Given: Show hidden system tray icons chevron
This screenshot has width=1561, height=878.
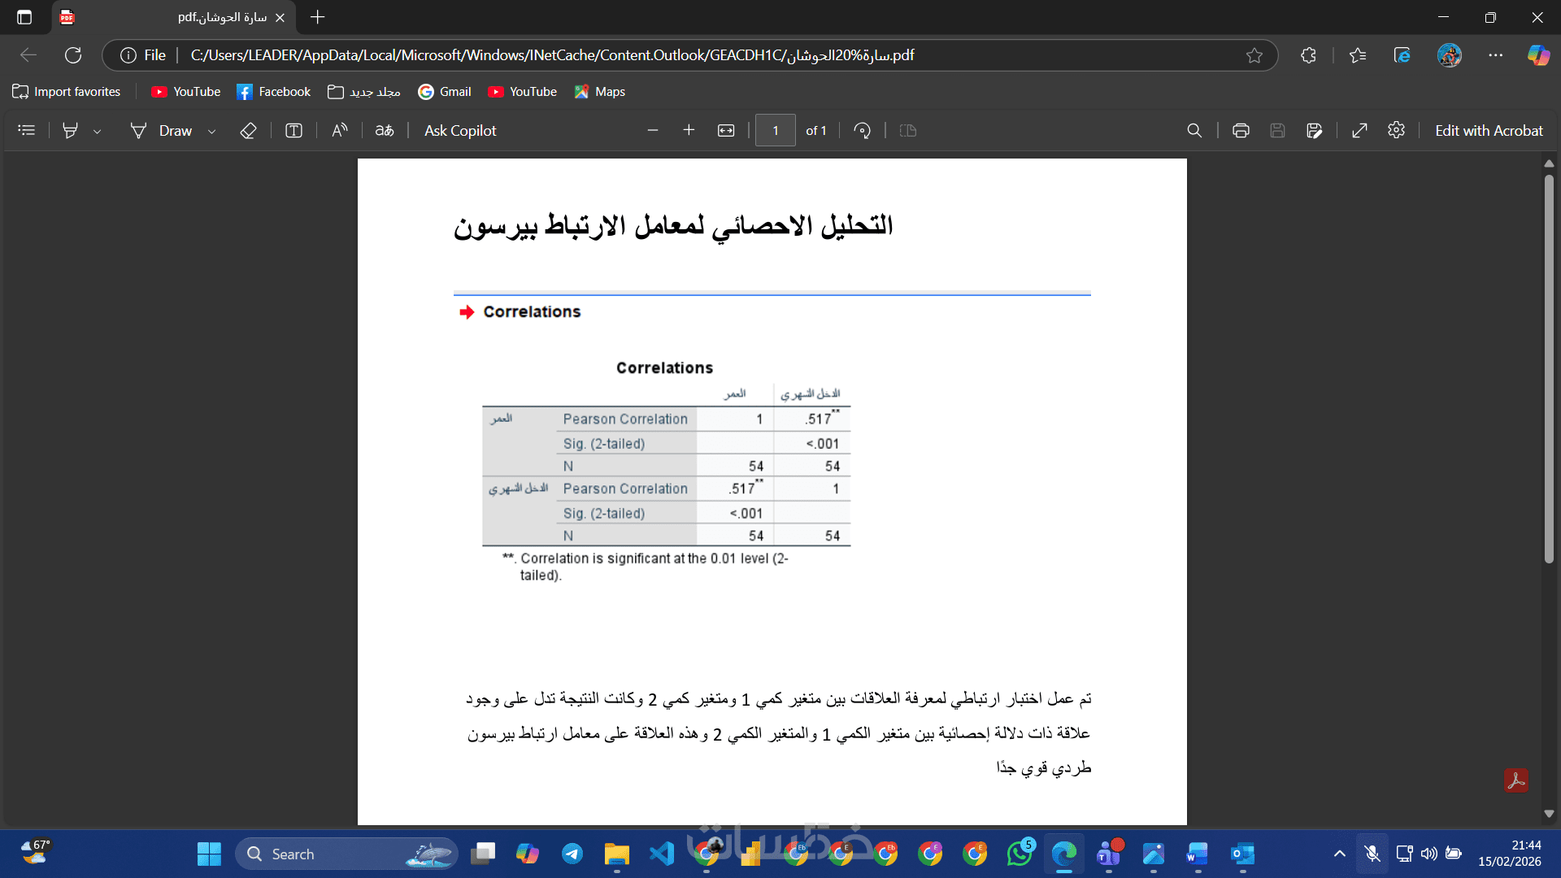Looking at the screenshot, I should click(x=1339, y=854).
